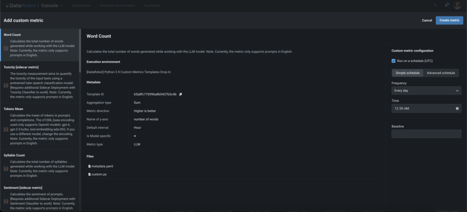This screenshot has width=467, height=212.
Task: Click the DataRobot logo
Action: coord(20,5)
